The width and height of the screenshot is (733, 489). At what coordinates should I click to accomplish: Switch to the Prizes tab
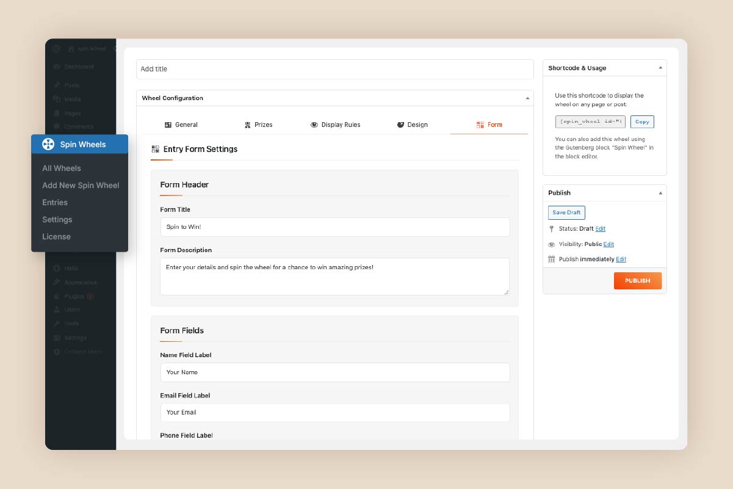click(x=259, y=125)
